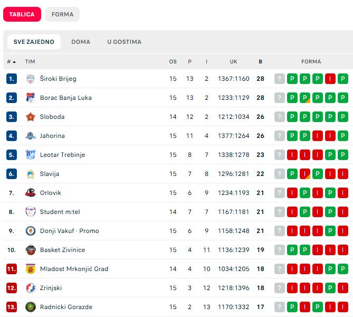Click the Donji Vakuf - Promo logo
Image resolution: width=353 pixels, height=317 pixels.
30,231
